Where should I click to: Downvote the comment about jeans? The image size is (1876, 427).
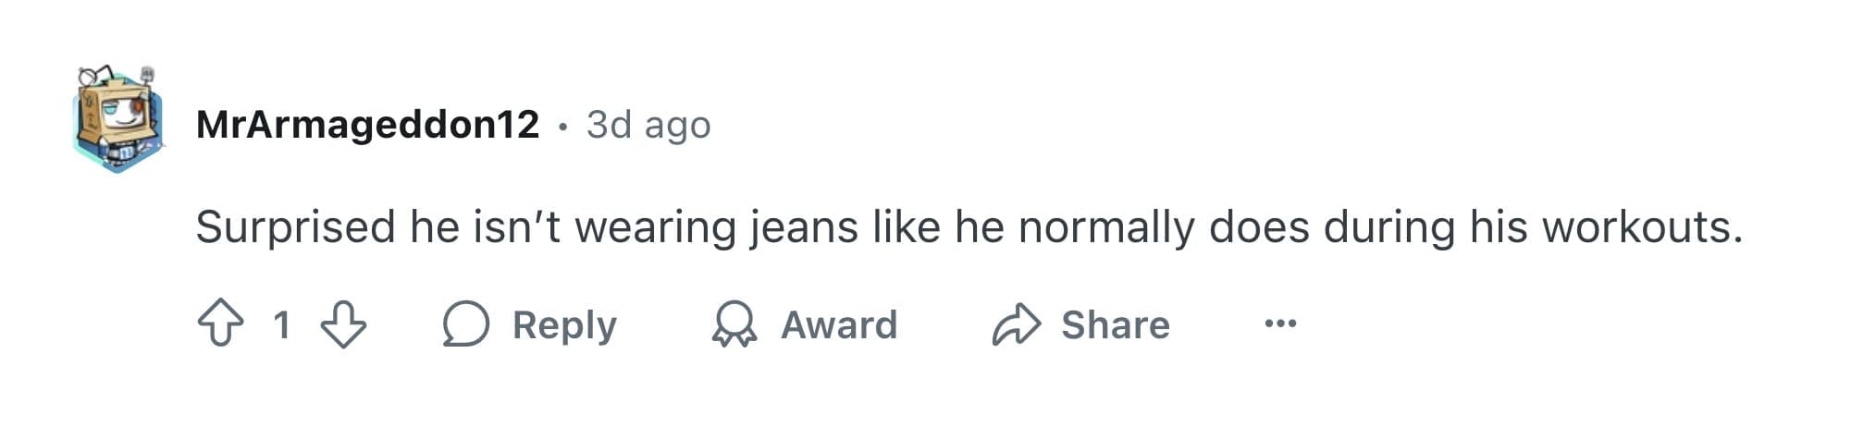point(343,323)
